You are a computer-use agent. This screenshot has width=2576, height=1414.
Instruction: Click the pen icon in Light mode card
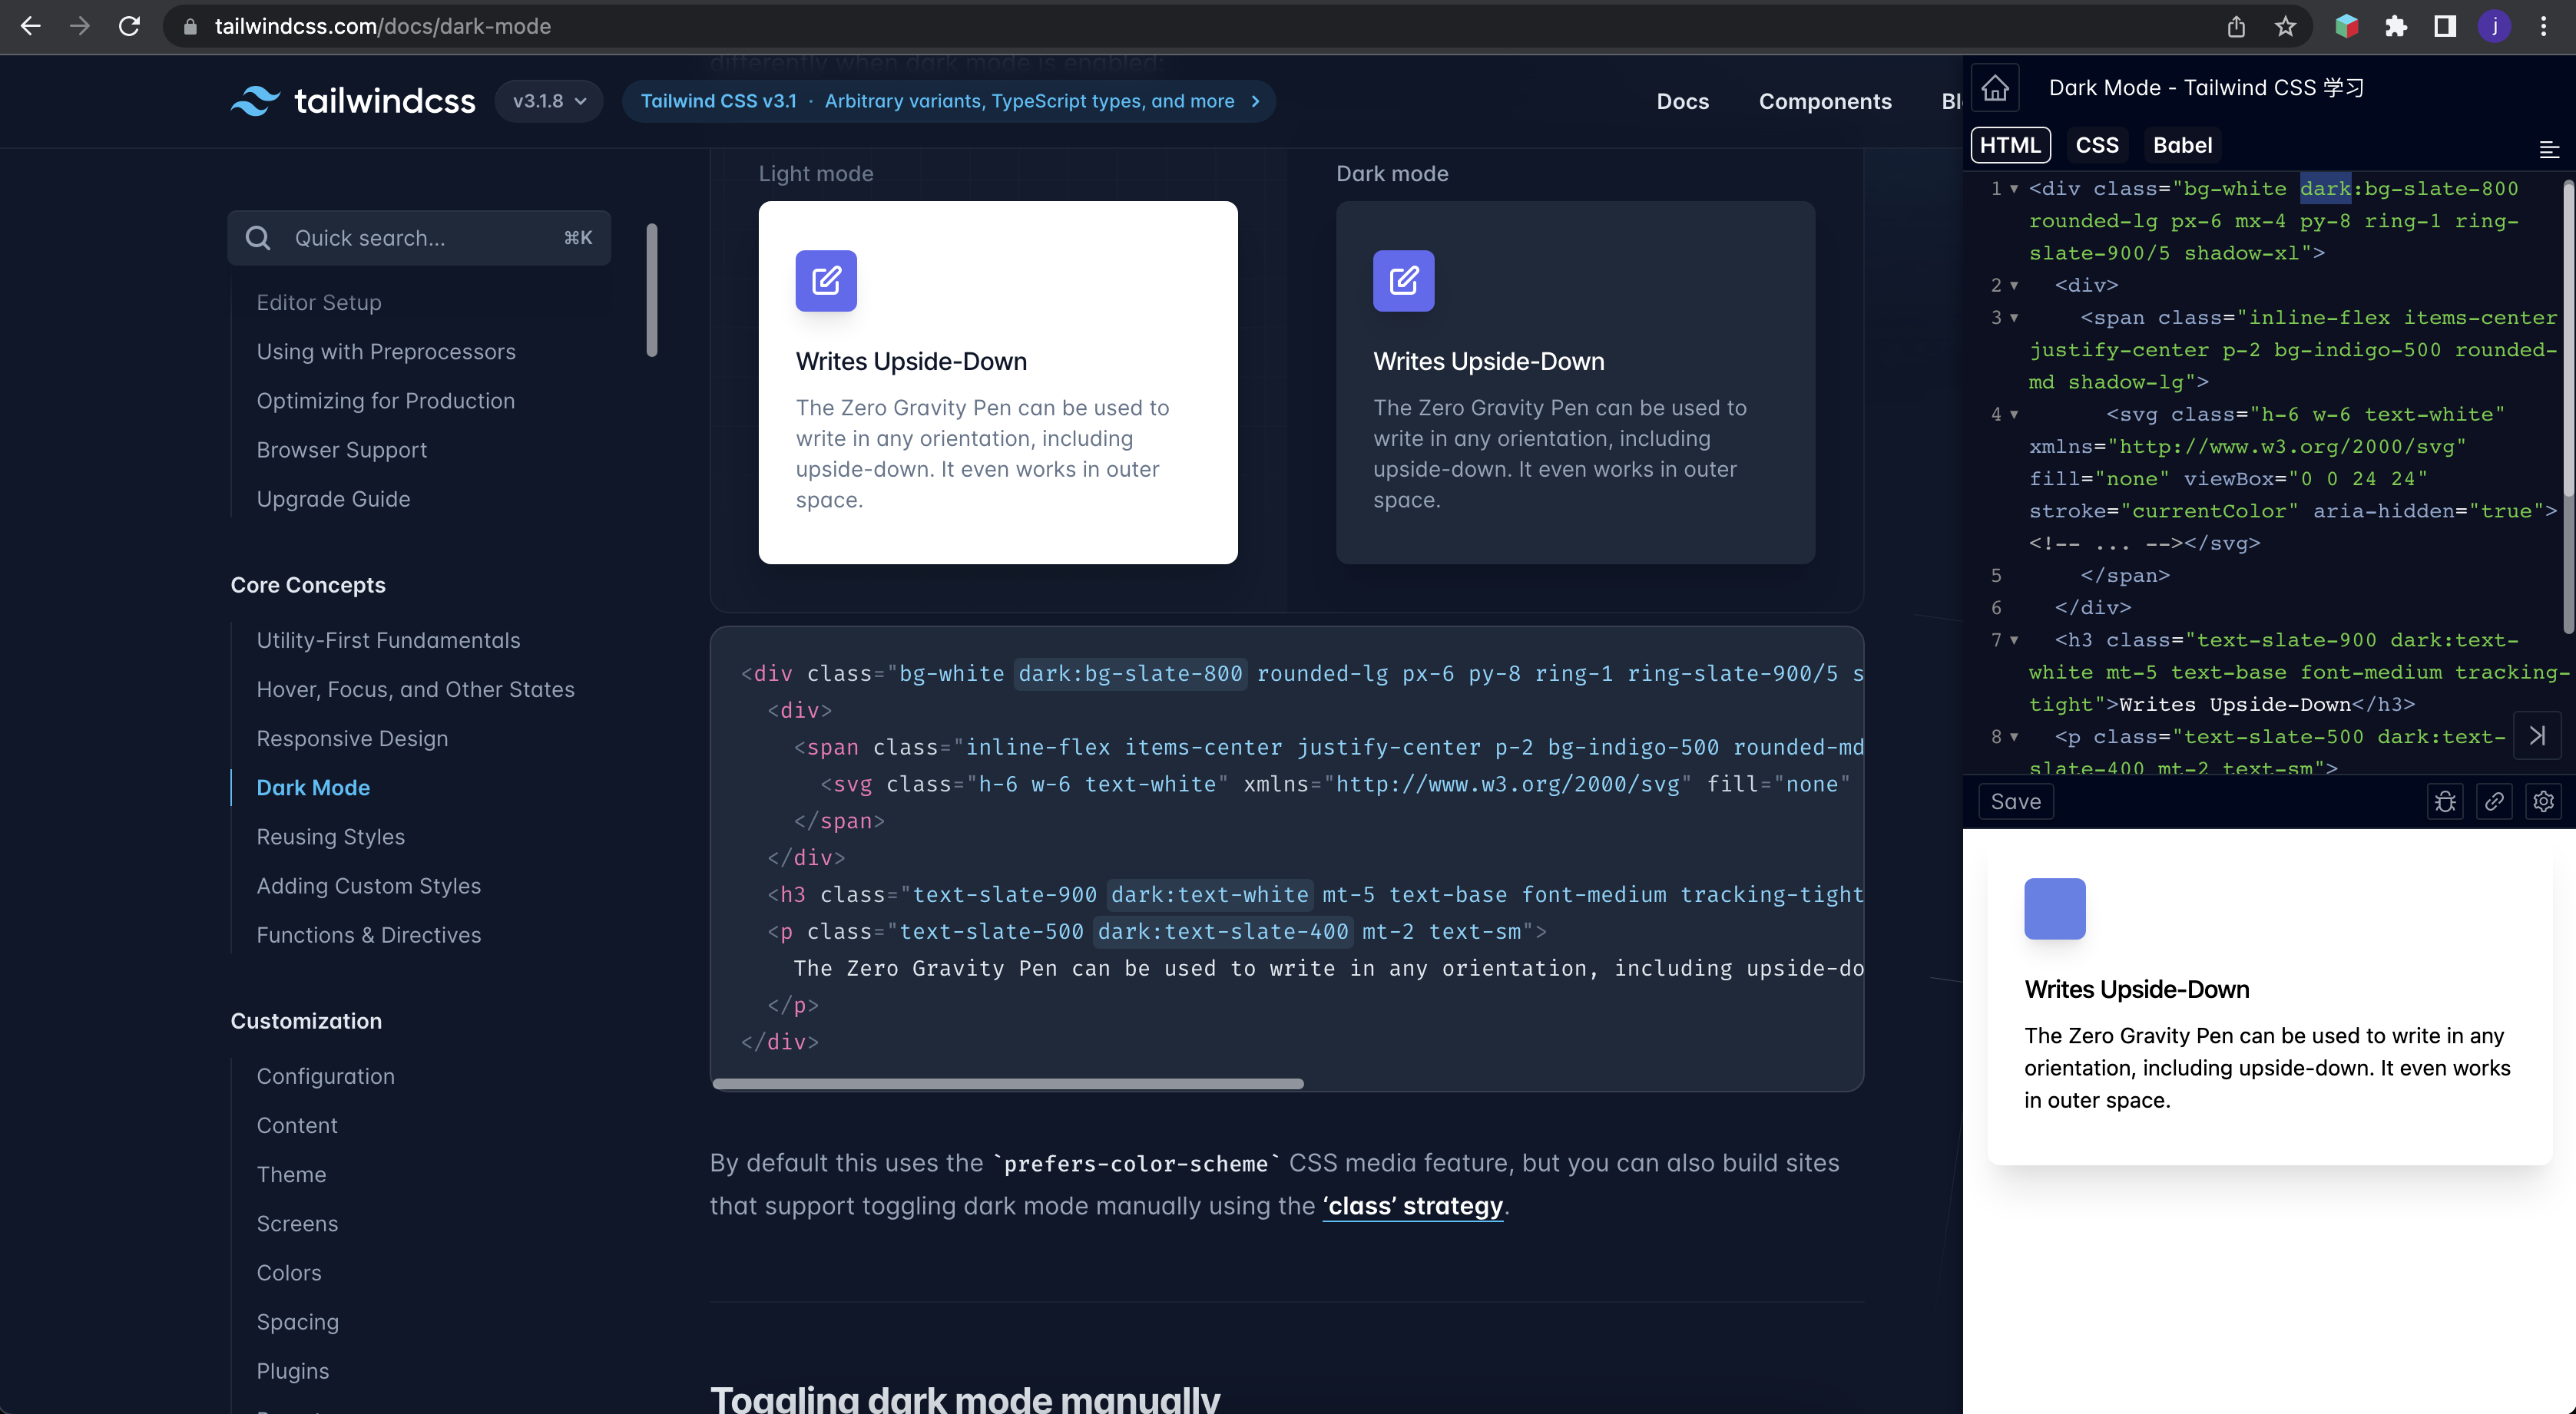pos(826,281)
